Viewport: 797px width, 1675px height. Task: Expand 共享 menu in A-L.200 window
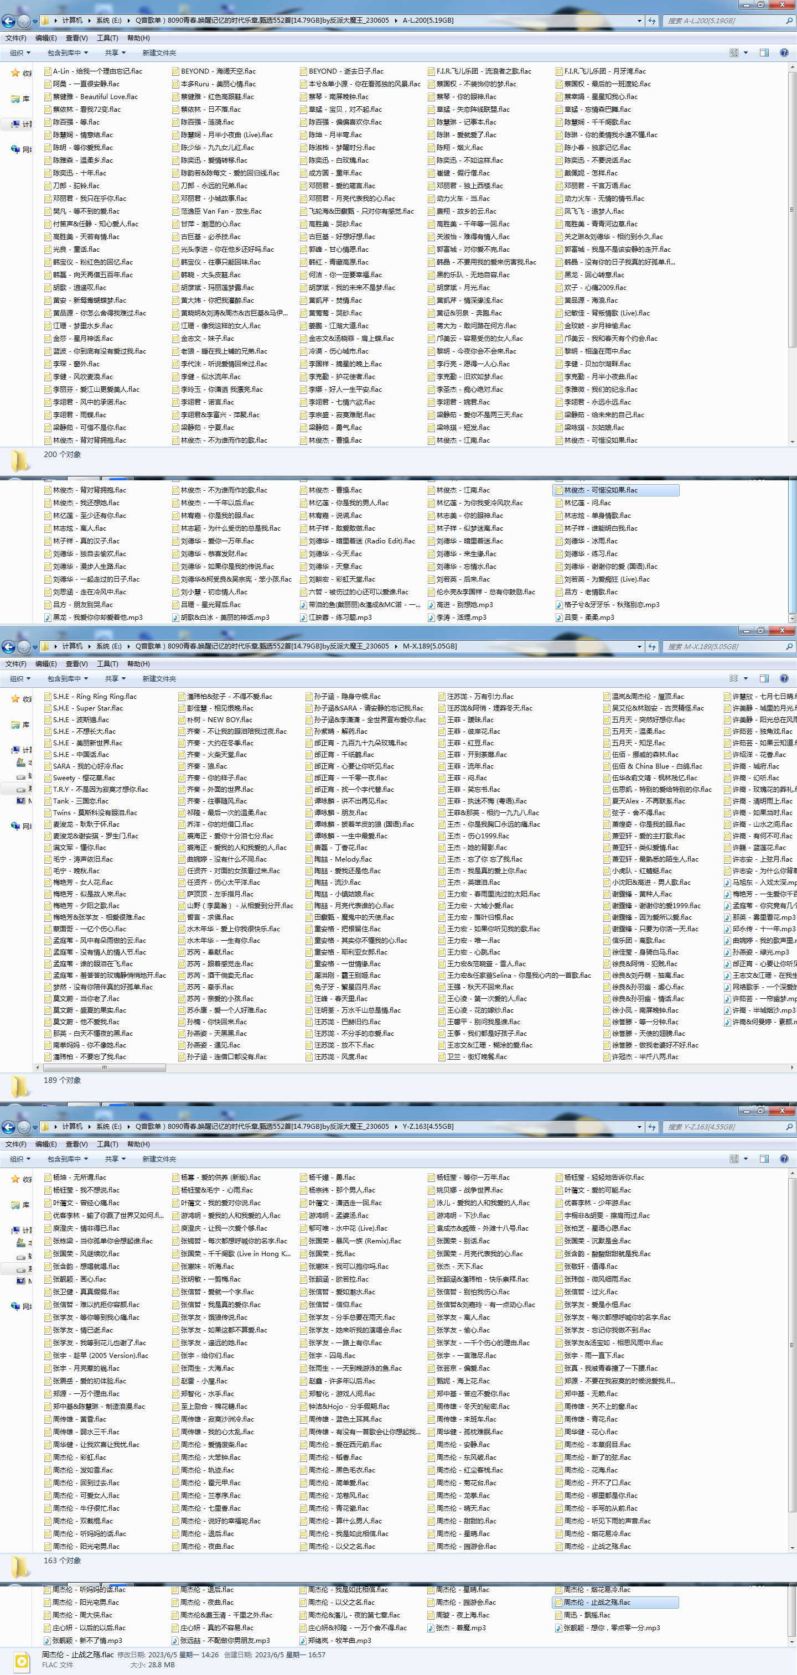tap(115, 53)
